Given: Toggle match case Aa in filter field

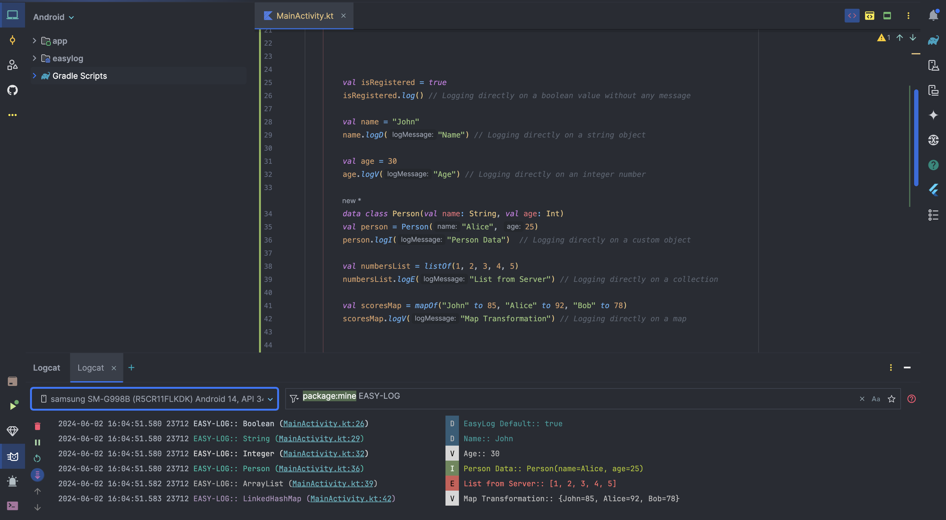Looking at the screenshot, I should (x=876, y=399).
